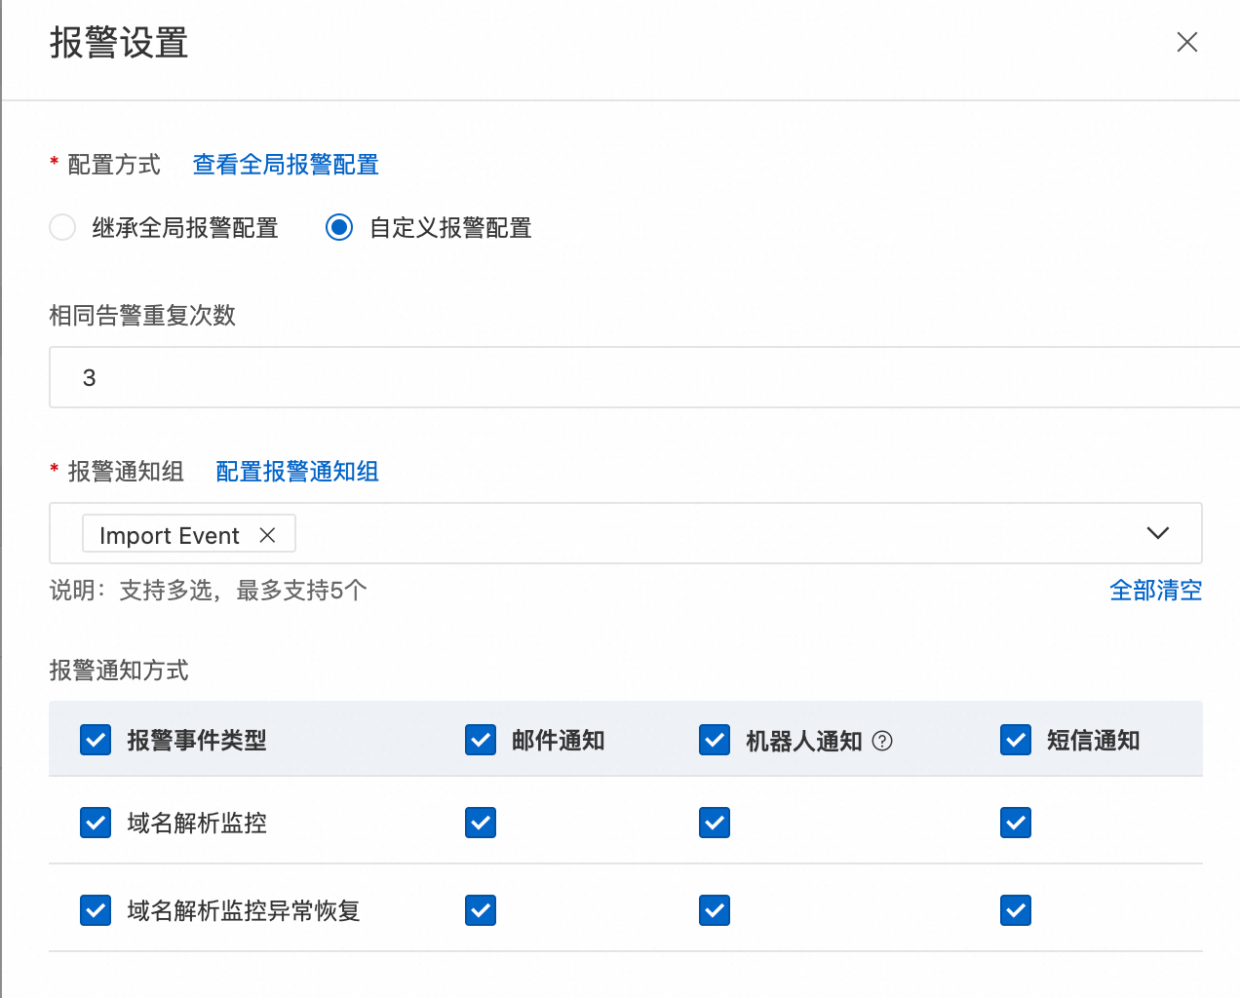Uncheck the 域名解析监控 row checkbox
Viewport: 1240px width, 998px height.
[96, 823]
